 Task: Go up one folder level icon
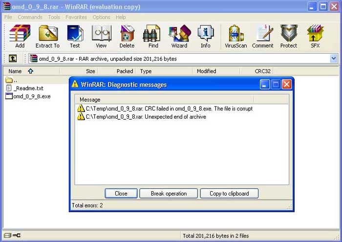click(x=13, y=59)
